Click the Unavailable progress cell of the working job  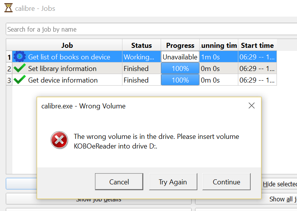(x=180, y=57)
